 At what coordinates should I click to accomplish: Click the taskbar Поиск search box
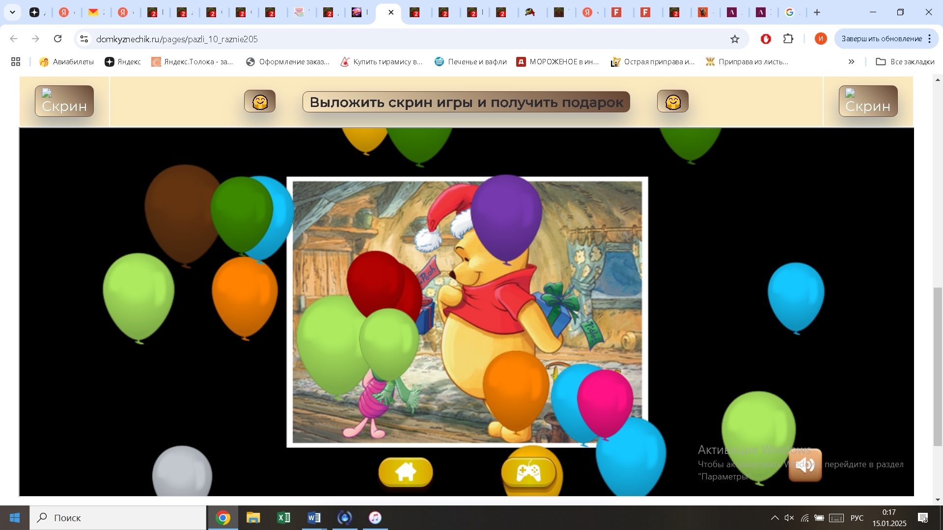(118, 518)
